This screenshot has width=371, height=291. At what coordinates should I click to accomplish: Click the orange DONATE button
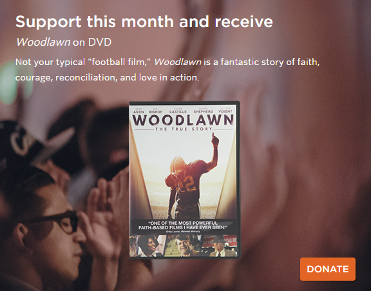point(328,269)
